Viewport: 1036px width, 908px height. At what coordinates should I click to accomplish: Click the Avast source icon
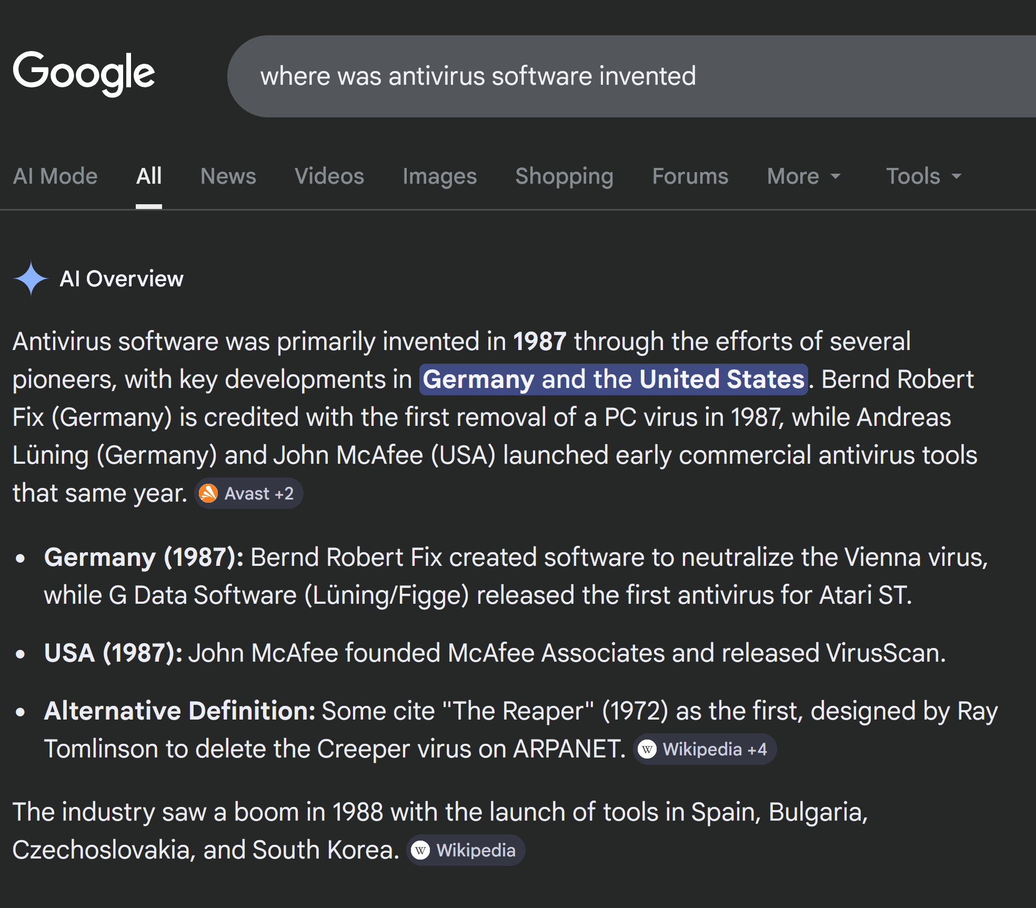coord(209,493)
